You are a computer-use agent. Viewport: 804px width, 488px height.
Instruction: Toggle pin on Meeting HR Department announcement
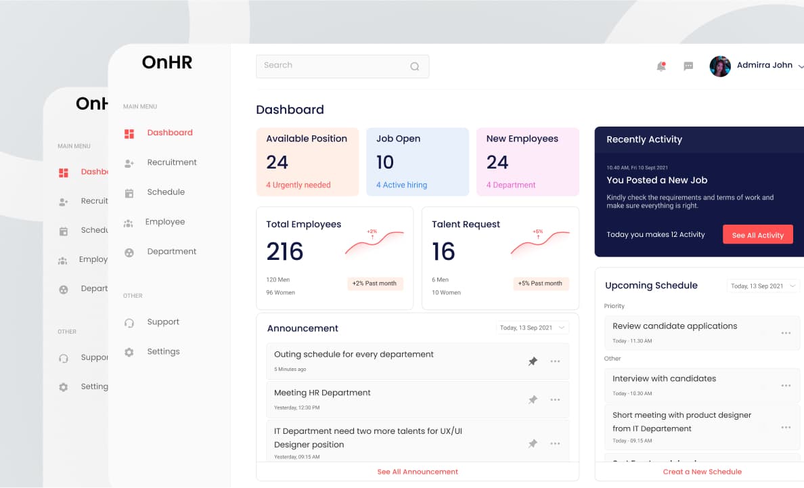[x=533, y=400]
